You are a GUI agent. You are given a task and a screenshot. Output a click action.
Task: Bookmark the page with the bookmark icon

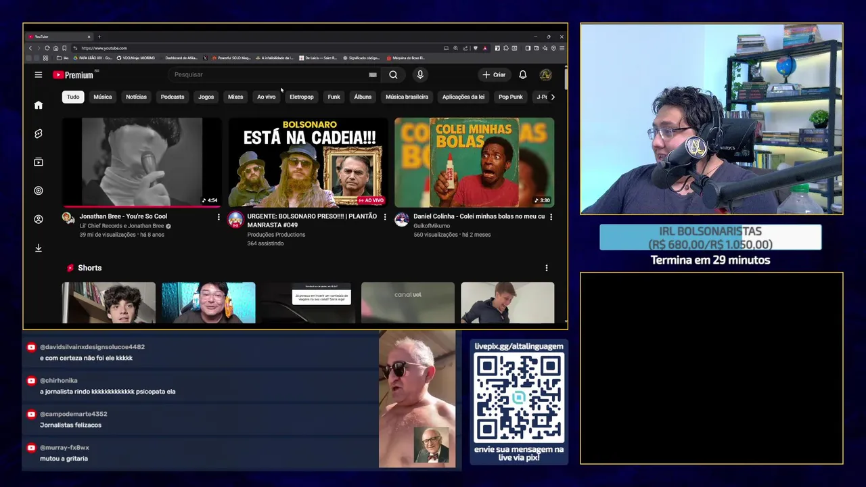64,48
